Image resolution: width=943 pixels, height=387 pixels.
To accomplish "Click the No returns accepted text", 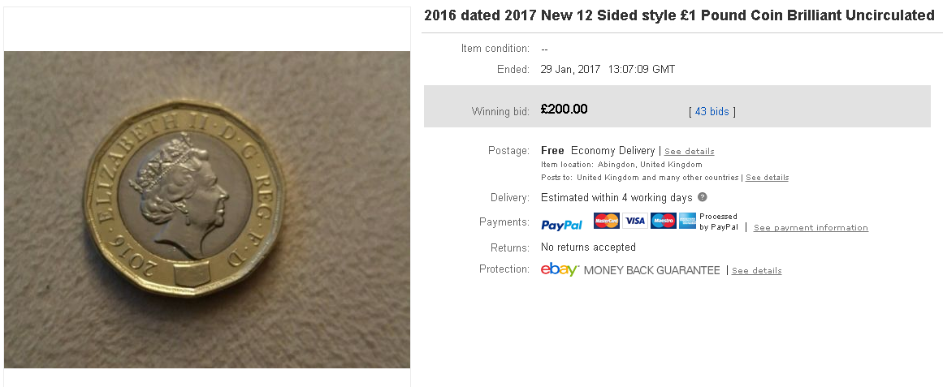I will (x=588, y=247).
